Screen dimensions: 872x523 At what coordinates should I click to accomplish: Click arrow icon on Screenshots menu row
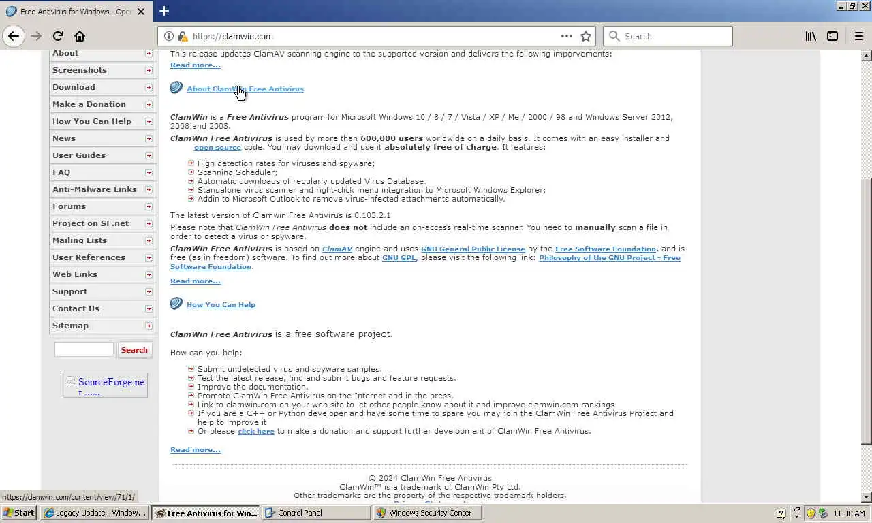click(149, 70)
